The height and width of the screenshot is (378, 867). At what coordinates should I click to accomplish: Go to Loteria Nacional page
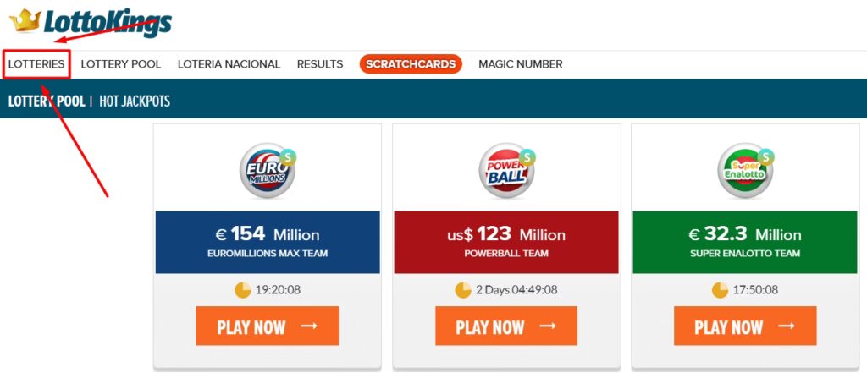click(x=229, y=64)
